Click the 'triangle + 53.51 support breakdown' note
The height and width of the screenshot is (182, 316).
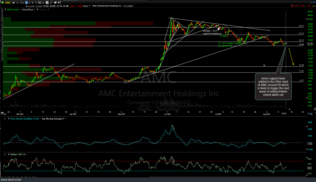[x=212, y=32]
